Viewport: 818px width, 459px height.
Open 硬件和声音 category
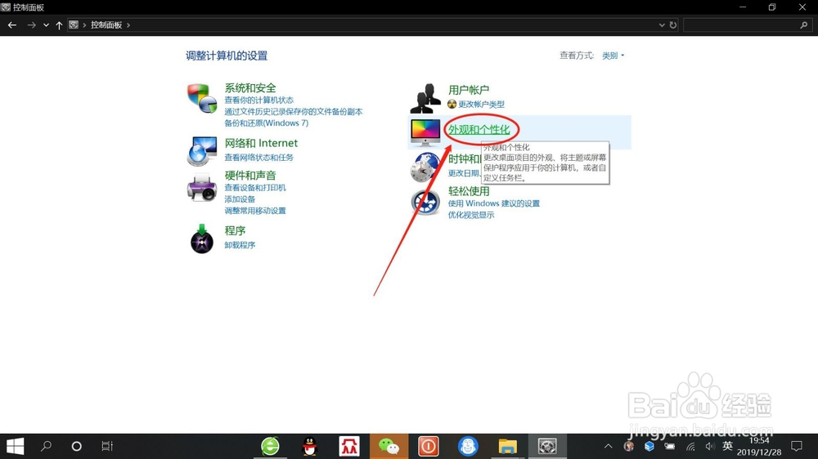click(x=250, y=176)
